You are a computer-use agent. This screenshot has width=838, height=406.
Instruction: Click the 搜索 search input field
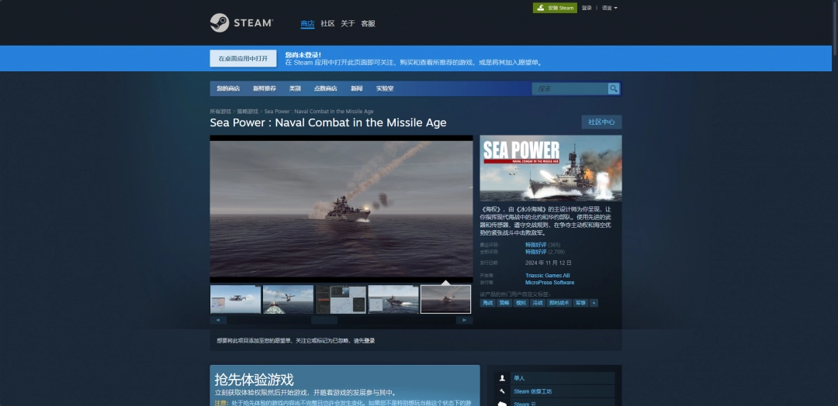click(x=570, y=88)
